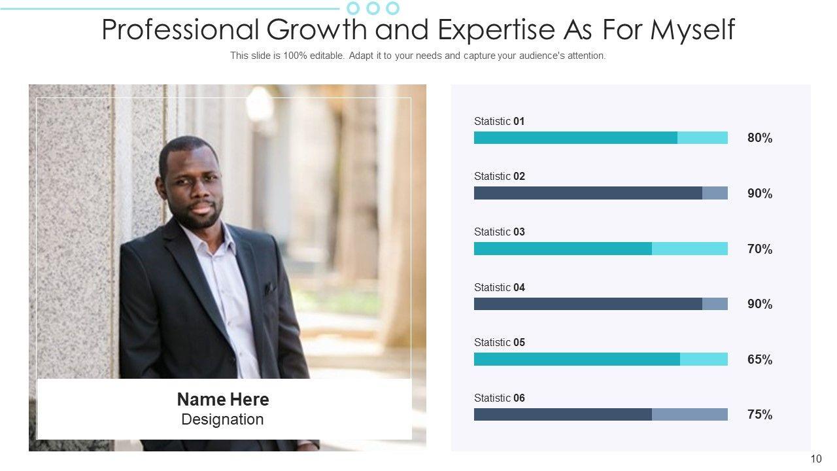
Task: Click the 'Designation' text
Action: pyautogui.click(x=222, y=419)
